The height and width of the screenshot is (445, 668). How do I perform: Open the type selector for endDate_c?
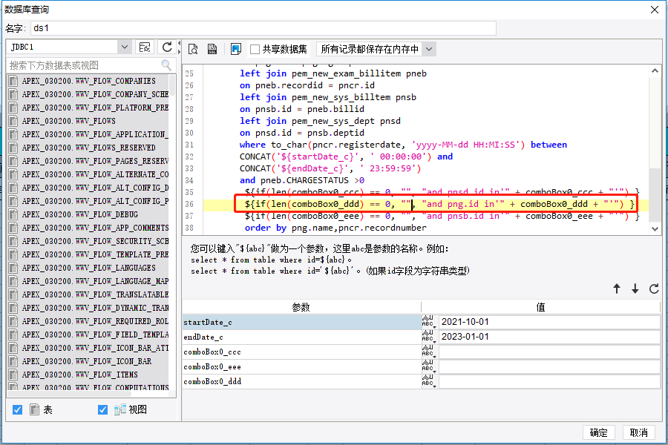(428, 337)
